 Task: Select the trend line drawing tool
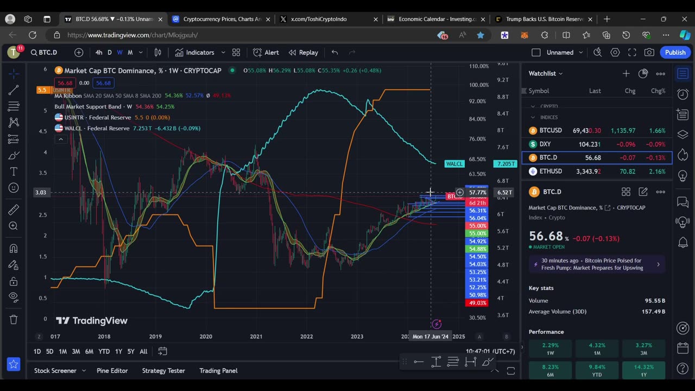14,90
